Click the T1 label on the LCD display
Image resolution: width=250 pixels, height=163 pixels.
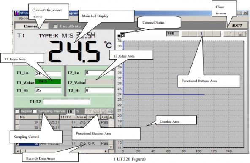21,35
